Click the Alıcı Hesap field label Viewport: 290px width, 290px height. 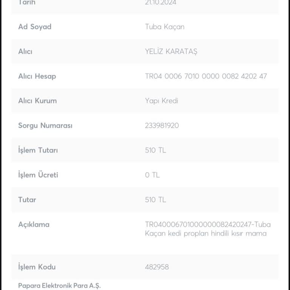(x=37, y=76)
